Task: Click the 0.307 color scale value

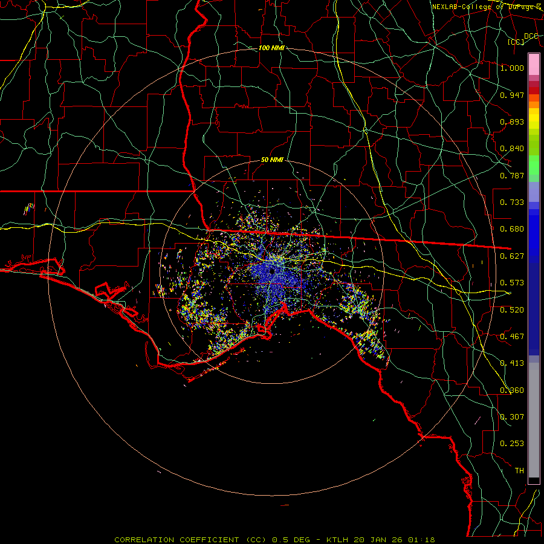Action: tap(512, 417)
